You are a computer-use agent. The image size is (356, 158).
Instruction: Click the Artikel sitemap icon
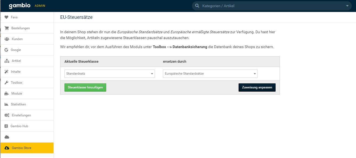(7, 61)
